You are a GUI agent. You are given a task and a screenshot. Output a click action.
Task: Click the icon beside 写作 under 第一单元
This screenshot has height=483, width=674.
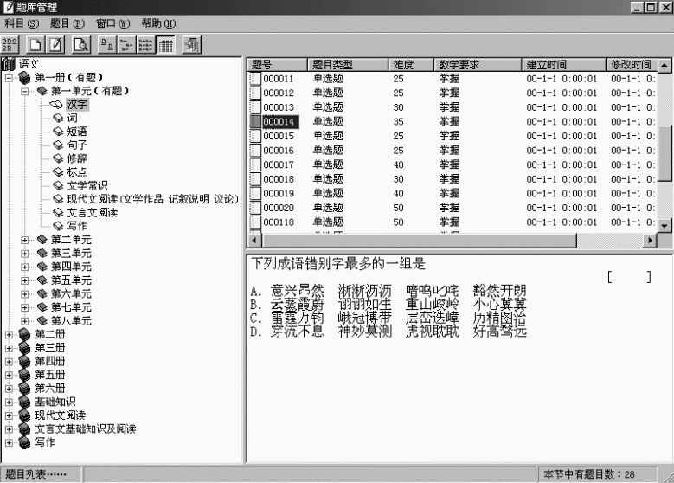tap(58, 225)
